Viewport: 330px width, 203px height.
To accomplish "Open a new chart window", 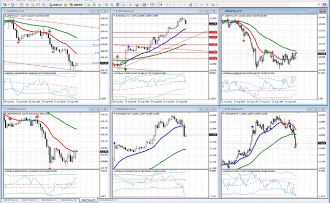I will click(x=5, y=5).
